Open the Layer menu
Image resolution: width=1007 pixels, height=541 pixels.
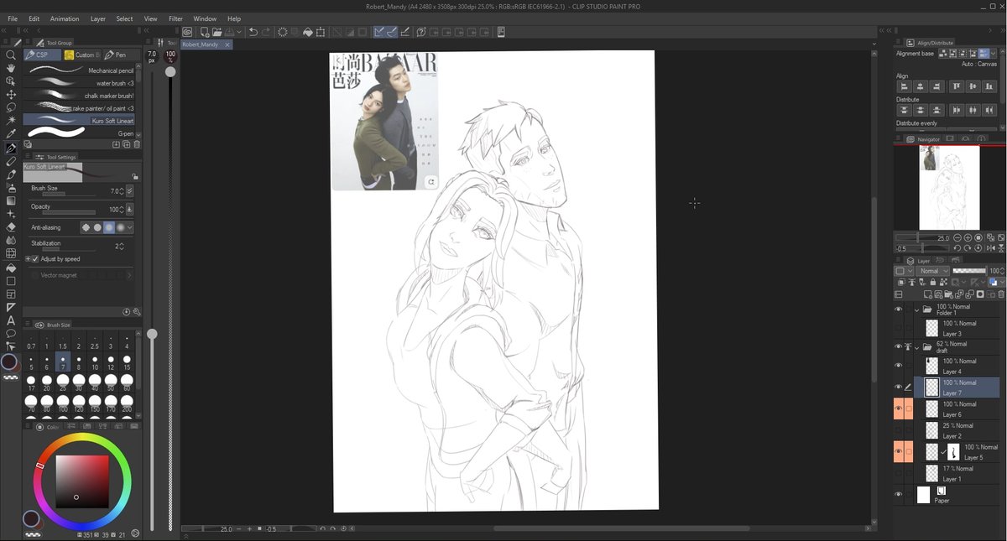pyautogui.click(x=98, y=18)
